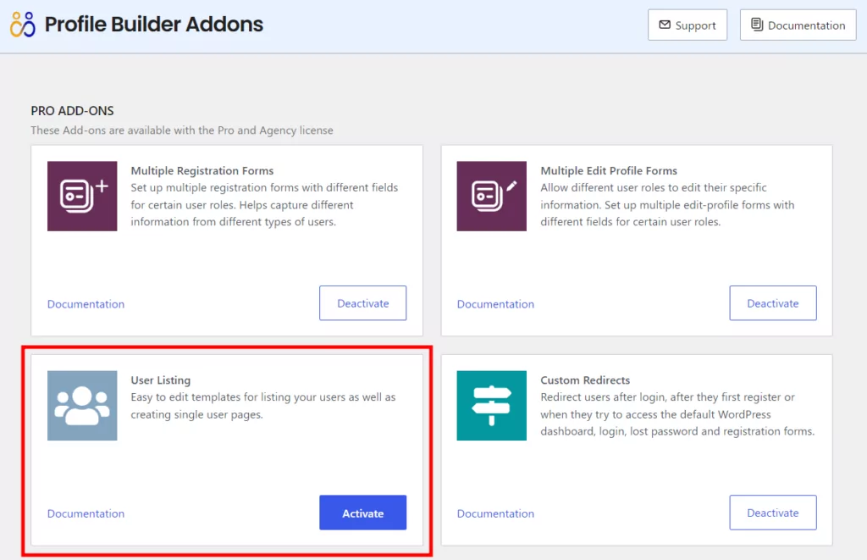Viewport: 867px width, 560px height.
Task: Click the Custom Redirects description text
Action: pos(677,414)
